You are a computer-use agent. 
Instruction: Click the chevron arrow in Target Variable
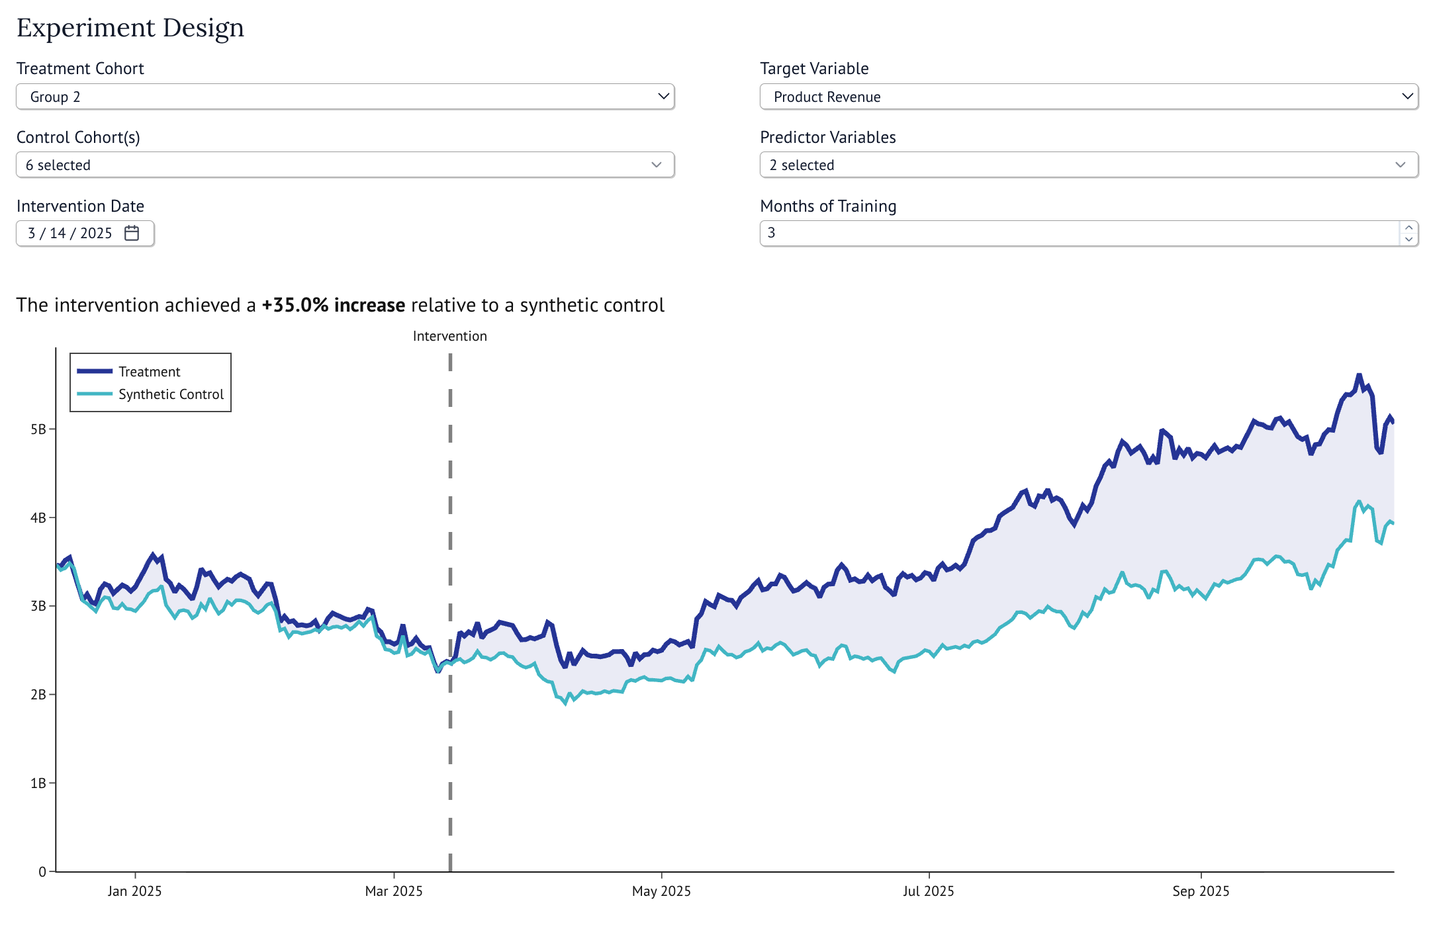point(1407,97)
